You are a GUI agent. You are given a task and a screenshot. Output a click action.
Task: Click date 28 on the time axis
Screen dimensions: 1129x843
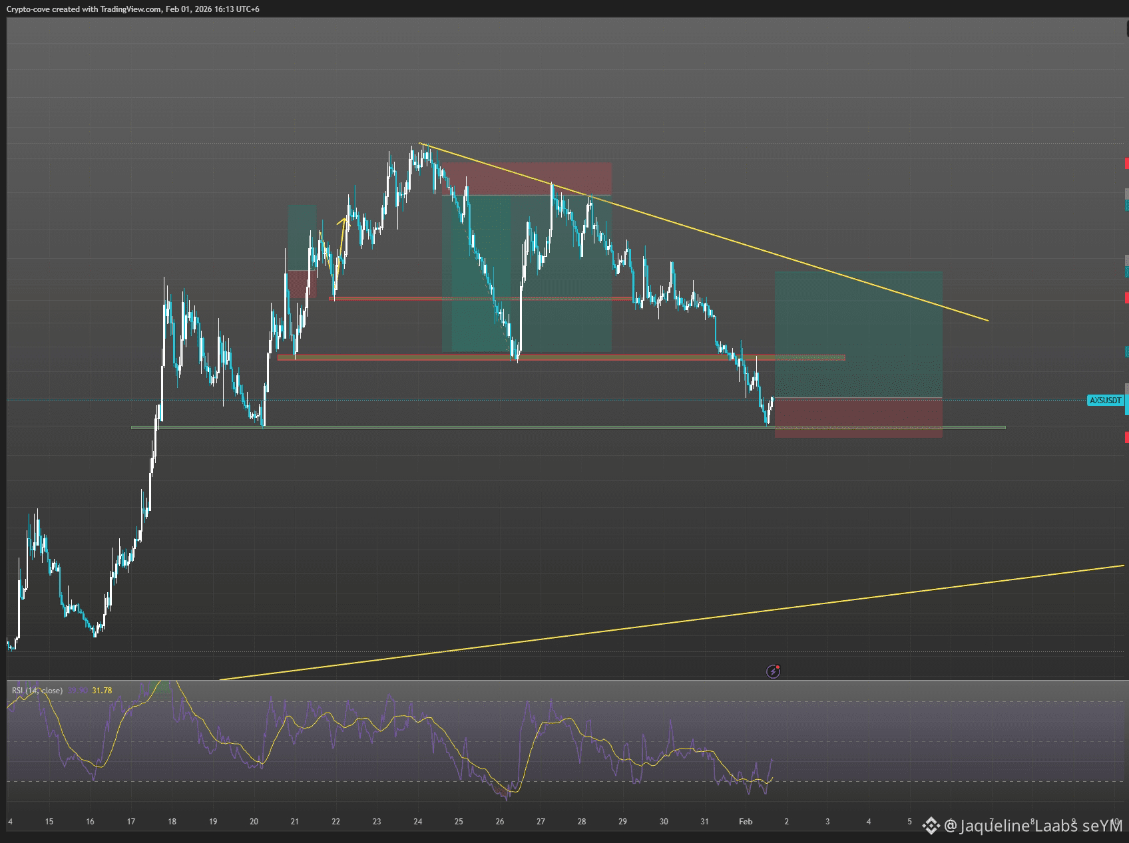click(x=582, y=822)
